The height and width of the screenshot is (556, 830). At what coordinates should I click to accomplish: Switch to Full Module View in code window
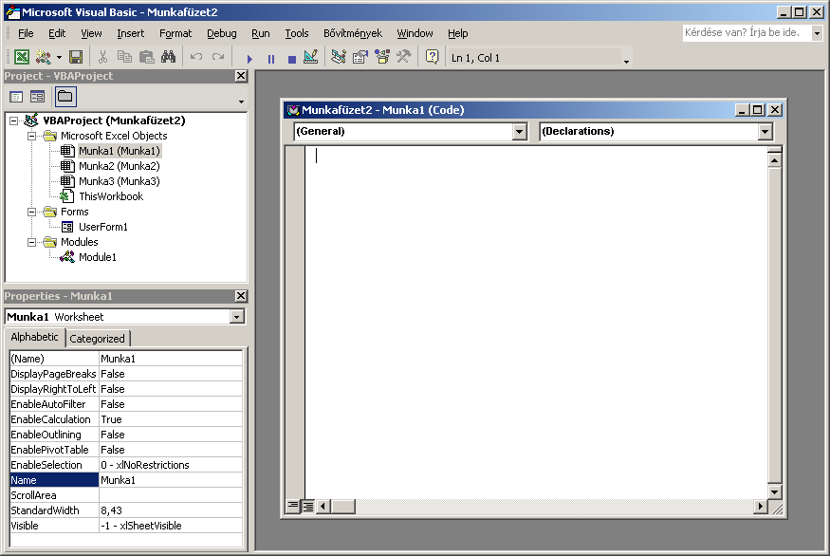pos(307,507)
